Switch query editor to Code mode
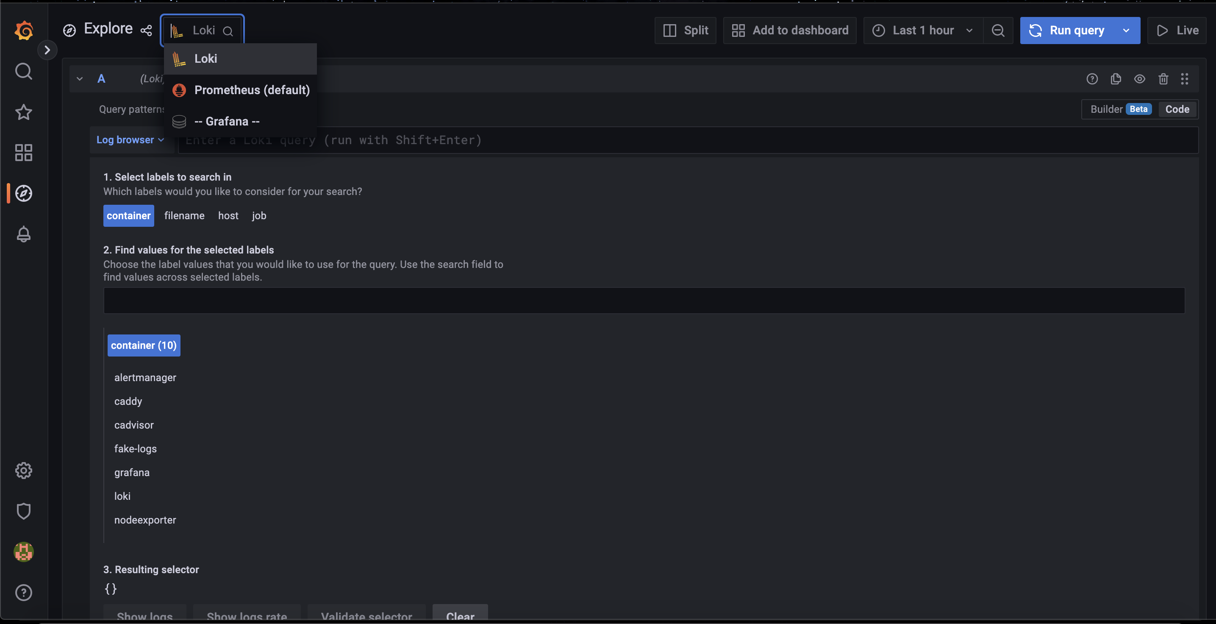 click(x=1177, y=109)
